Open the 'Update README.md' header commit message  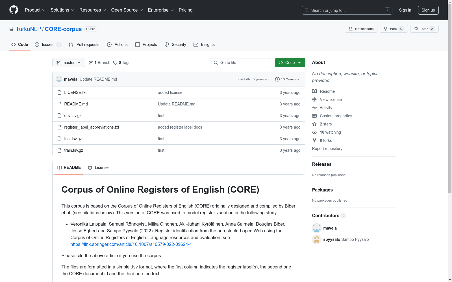pyautogui.click(x=98, y=79)
